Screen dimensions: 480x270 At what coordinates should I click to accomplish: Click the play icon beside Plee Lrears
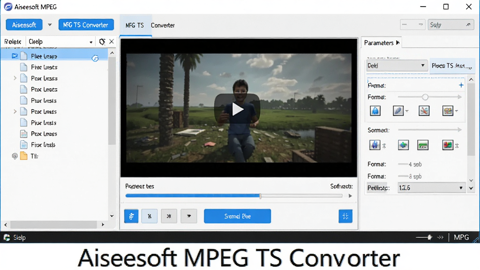pyautogui.click(x=15, y=56)
